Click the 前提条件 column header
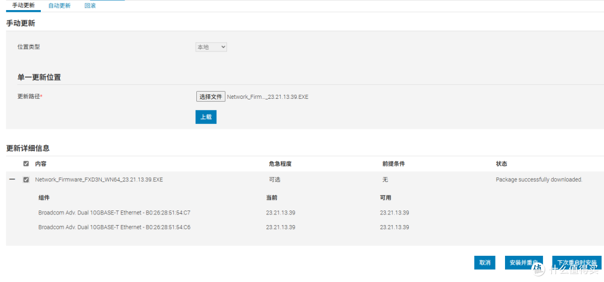This screenshot has height=282, width=604. coord(393,164)
